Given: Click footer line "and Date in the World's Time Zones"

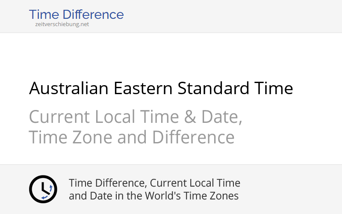Looking at the screenshot, I should [153, 196].
